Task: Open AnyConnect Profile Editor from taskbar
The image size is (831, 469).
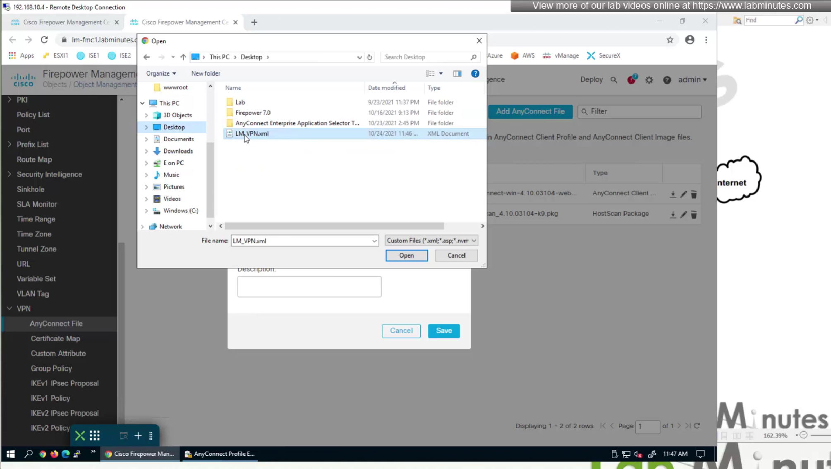Action: coord(220,454)
